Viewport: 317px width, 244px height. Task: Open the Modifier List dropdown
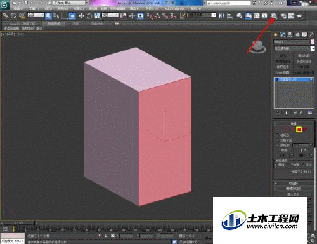(x=294, y=48)
